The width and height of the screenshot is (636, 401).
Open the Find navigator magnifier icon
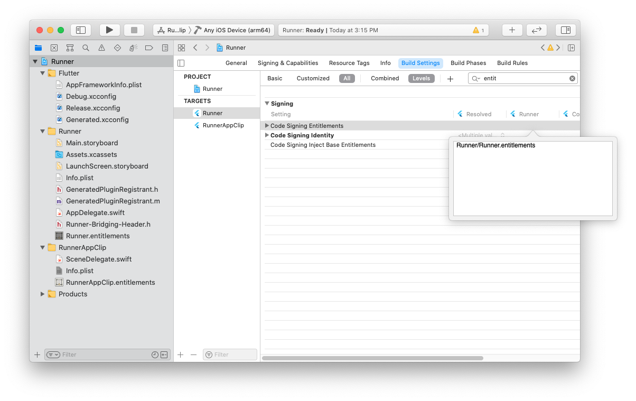(x=86, y=48)
